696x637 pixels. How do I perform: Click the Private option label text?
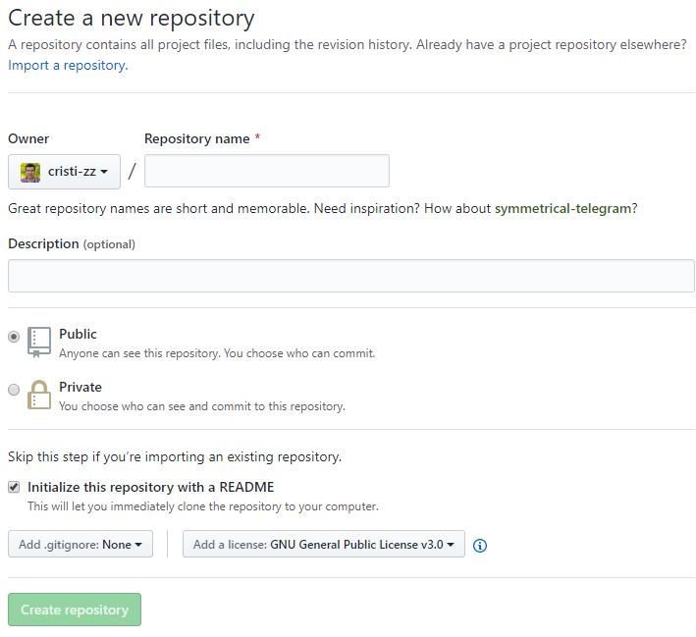coord(80,388)
